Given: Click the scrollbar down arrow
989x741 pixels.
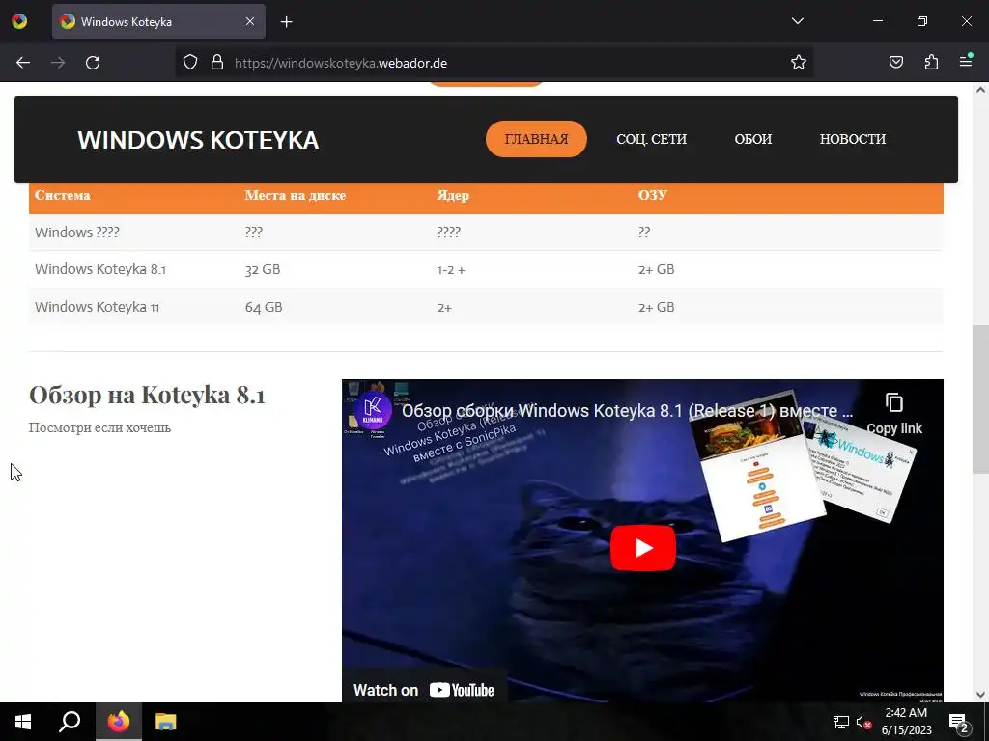Looking at the screenshot, I should (980, 695).
